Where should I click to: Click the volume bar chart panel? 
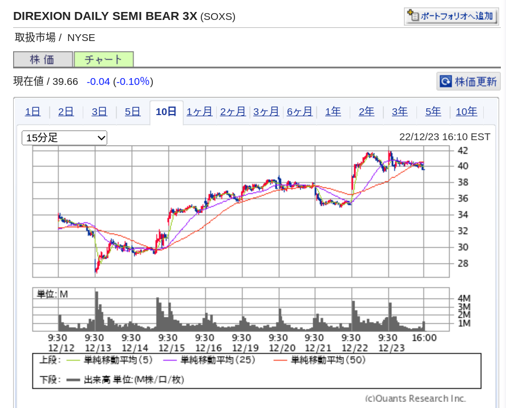click(241, 309)
